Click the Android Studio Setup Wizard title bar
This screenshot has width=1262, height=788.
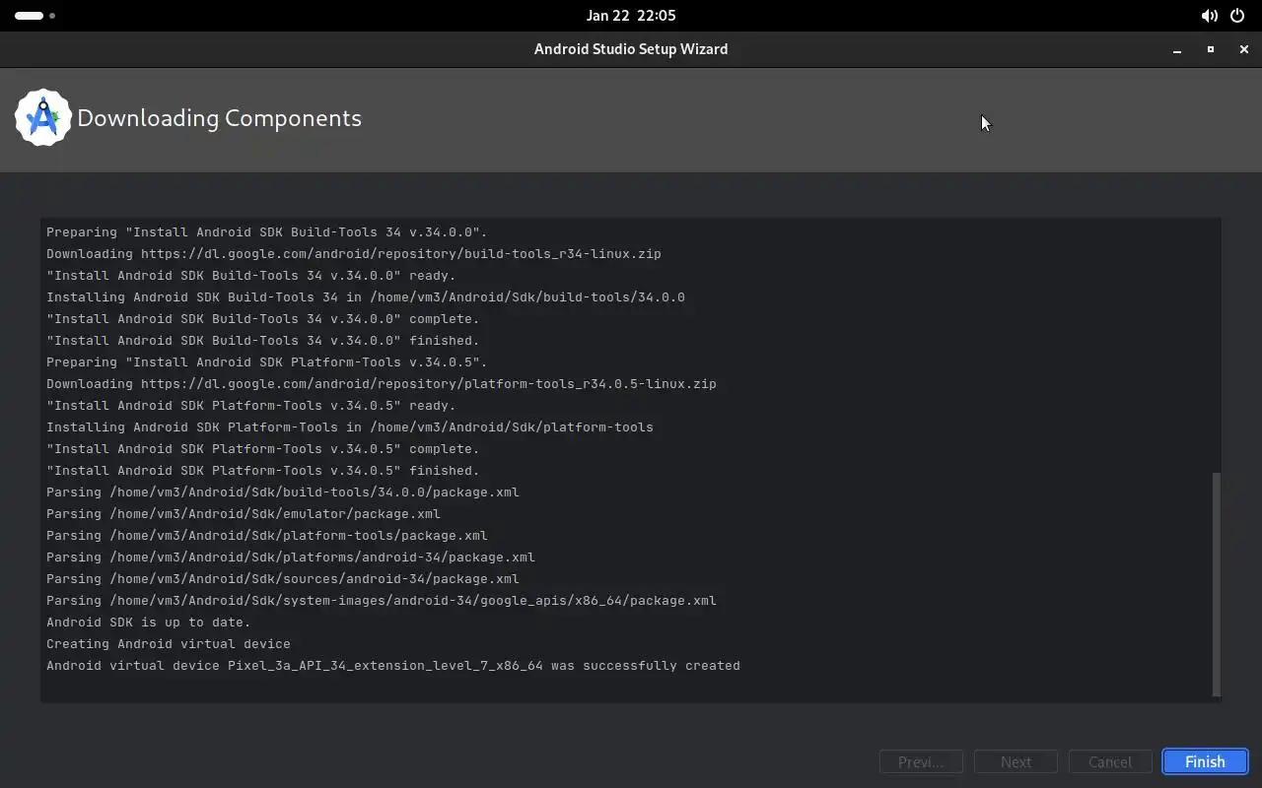tap(630, 49)
